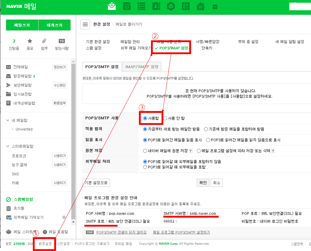Open the 휴지통 trash folder
This screenshot has height=251, width=311.
point(19,208)
